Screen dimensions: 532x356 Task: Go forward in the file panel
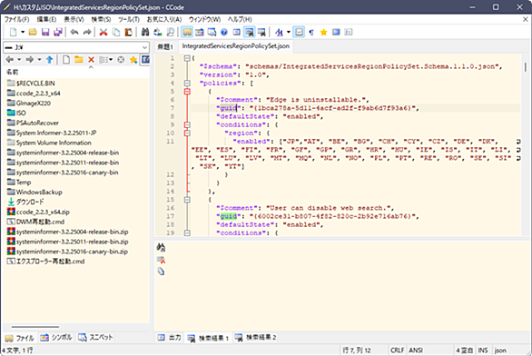click(30, 60)
